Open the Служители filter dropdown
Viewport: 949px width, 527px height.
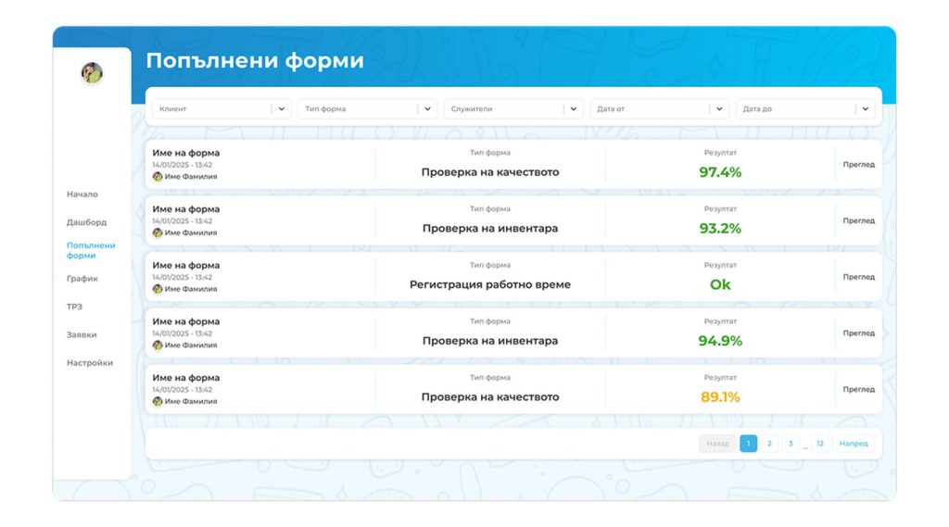point(513,109)
